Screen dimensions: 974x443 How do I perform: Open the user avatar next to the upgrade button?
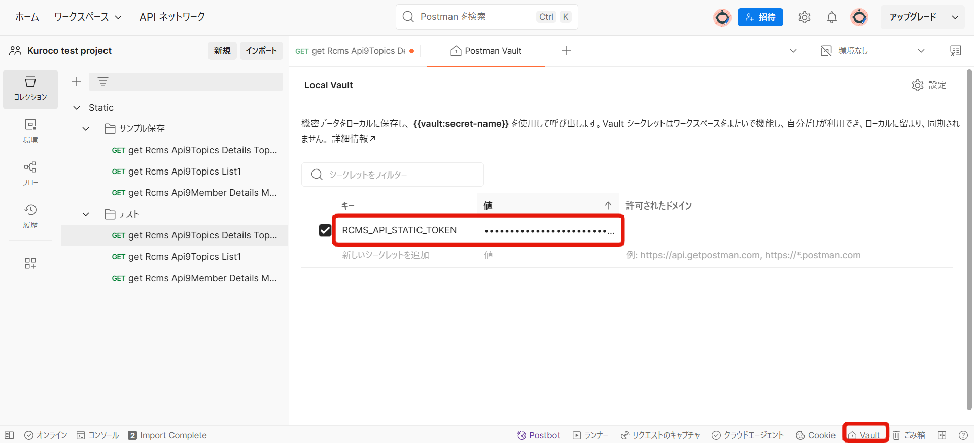click(x=859, y=17)
